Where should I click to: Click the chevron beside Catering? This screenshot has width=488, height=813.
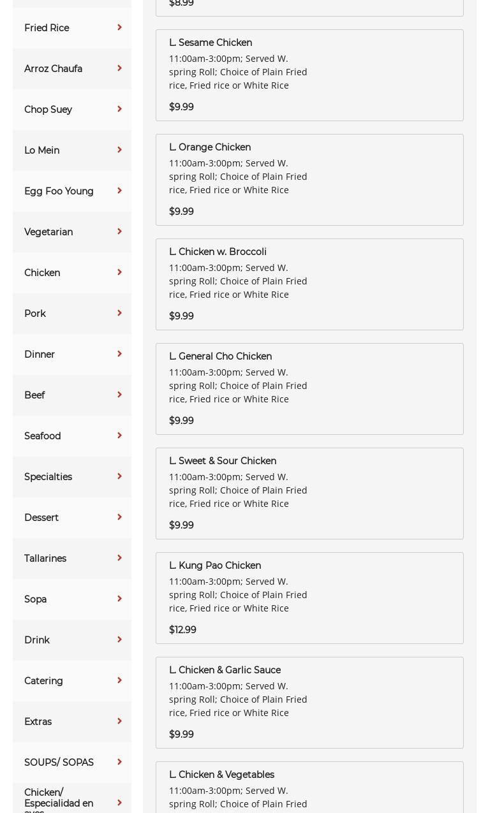pos(119,680)
